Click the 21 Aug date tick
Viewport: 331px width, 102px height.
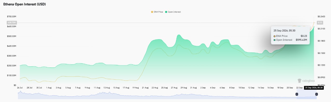[x=145, y=88]
